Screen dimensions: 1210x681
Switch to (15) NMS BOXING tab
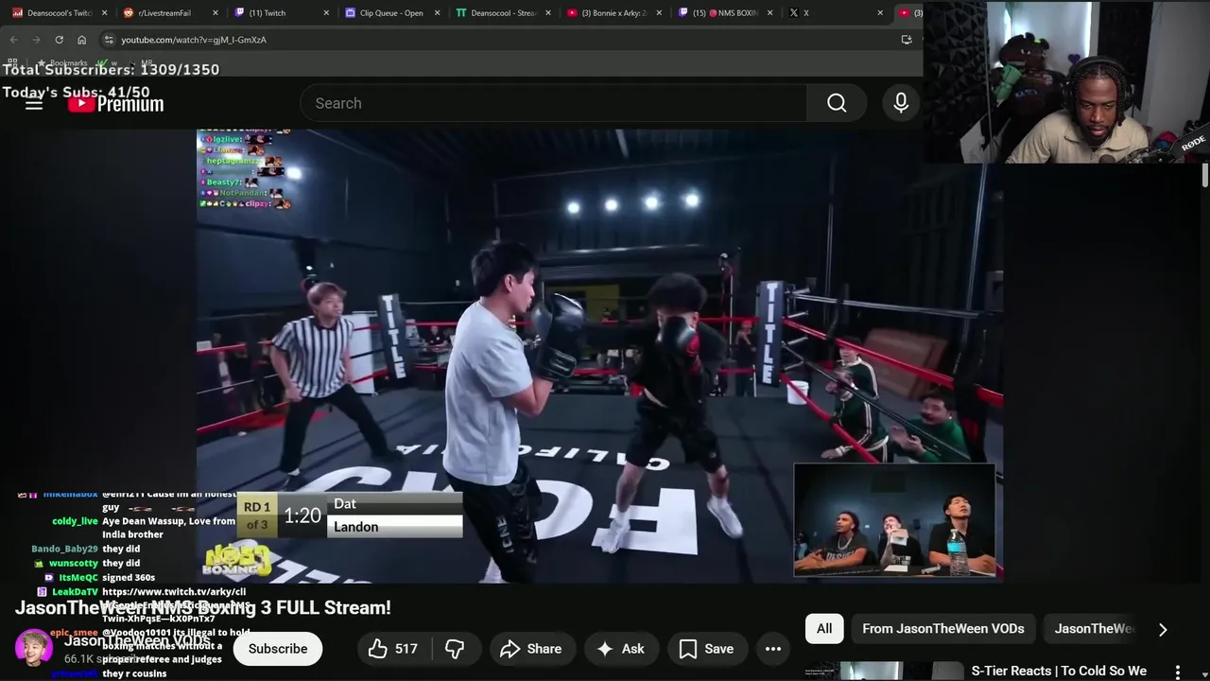coord(726,13)
